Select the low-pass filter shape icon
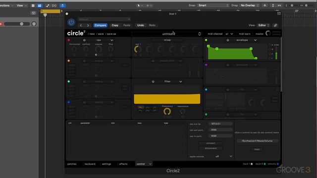 pos(141,107)
